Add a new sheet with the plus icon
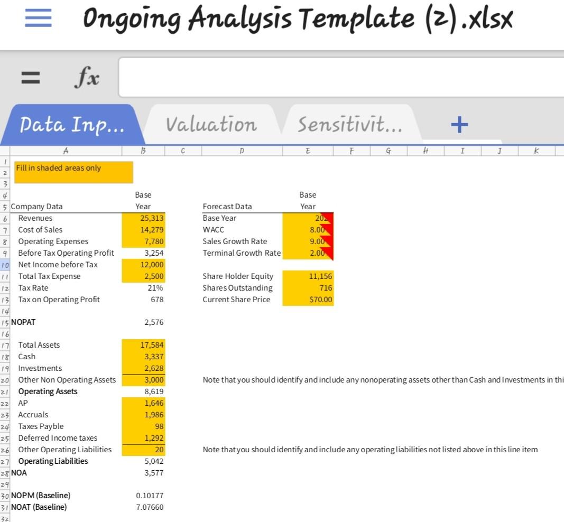This screenshot has width=564, height=522. pyautogui.click(x=459, y=124)
